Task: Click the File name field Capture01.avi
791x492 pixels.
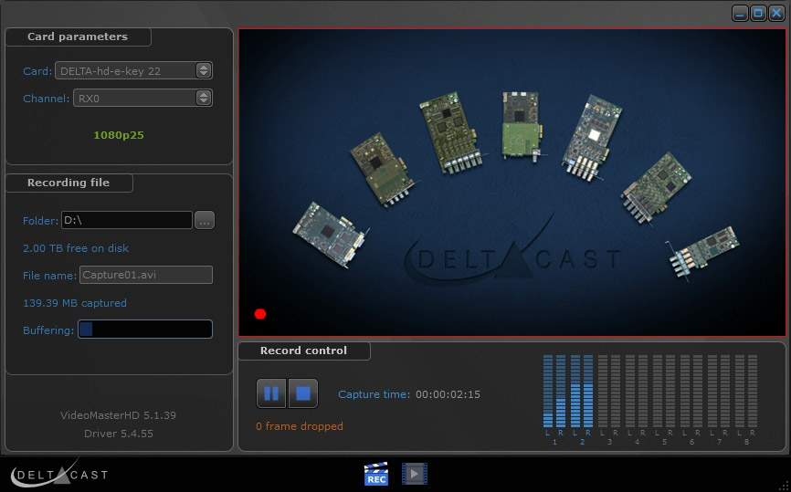Action: [x=146, y=276]
